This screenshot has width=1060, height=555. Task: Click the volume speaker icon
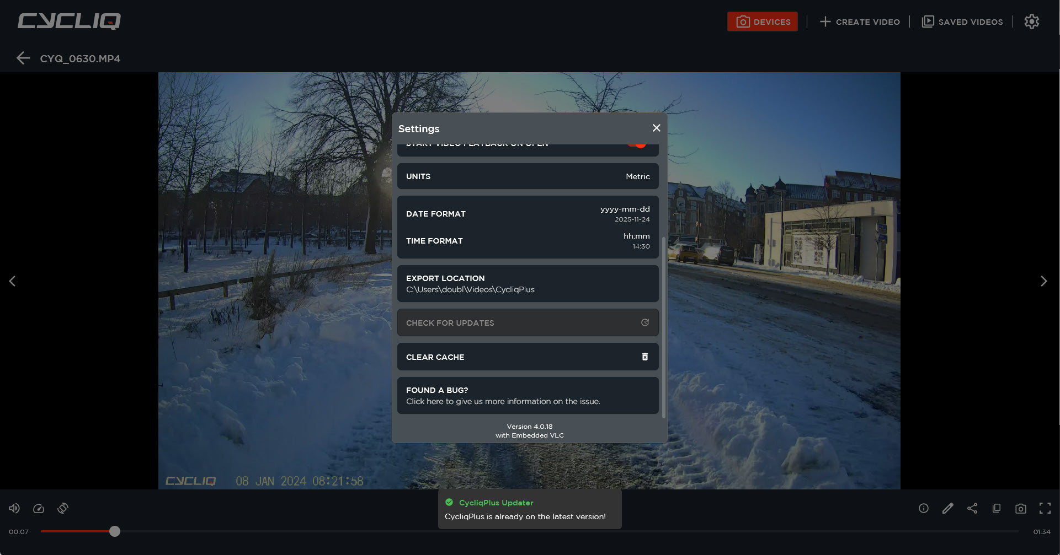(14, 508)
